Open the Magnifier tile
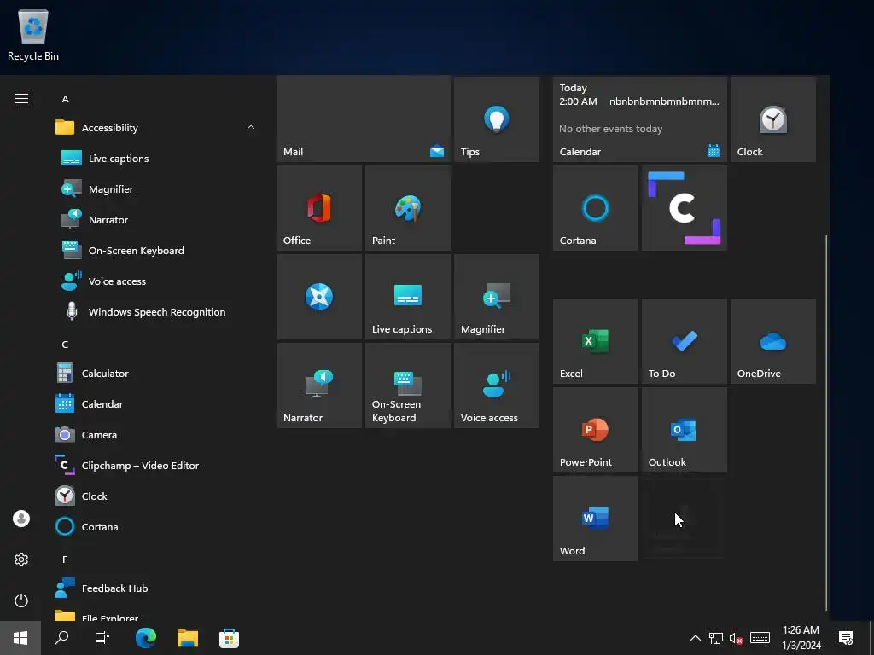The height and width of the screenshot is (655, 874). 497,297
